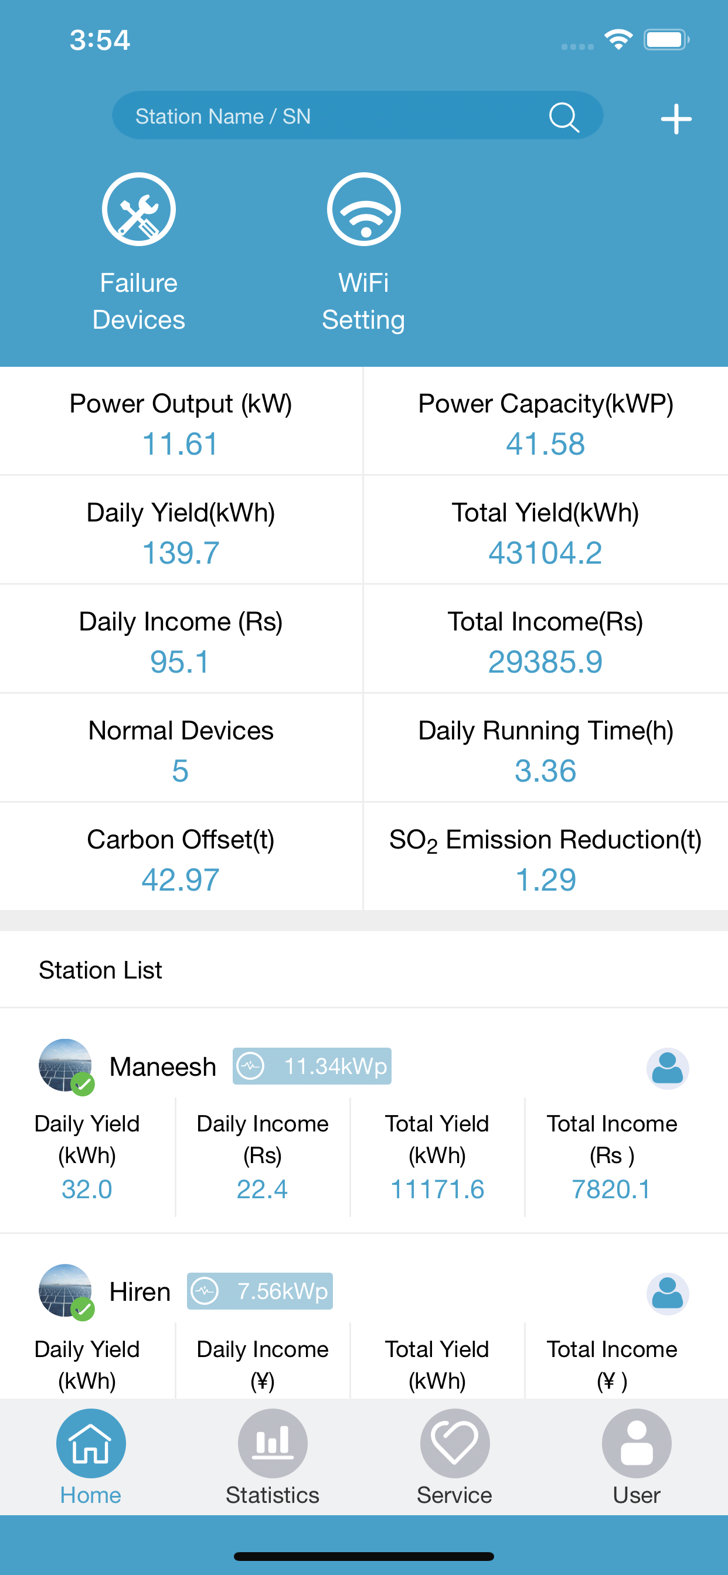Select the Power Output value 11.61

(x=181, y=444)
